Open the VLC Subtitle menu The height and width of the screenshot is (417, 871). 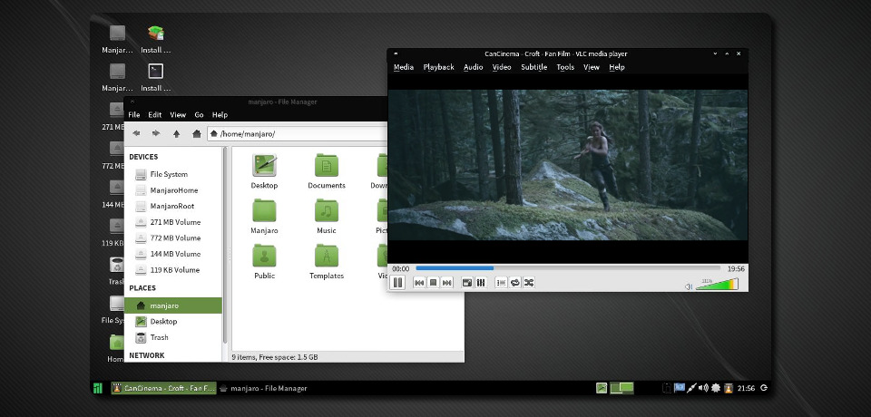pyautogui.click(x=533, y=67)
